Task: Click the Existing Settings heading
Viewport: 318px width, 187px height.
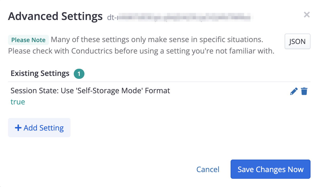Action: point(40,74)
